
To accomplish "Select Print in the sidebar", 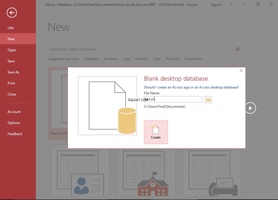I will [x=11, y=83].
